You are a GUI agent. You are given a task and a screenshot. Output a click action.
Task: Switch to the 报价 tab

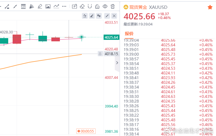[x=129, y=33]
